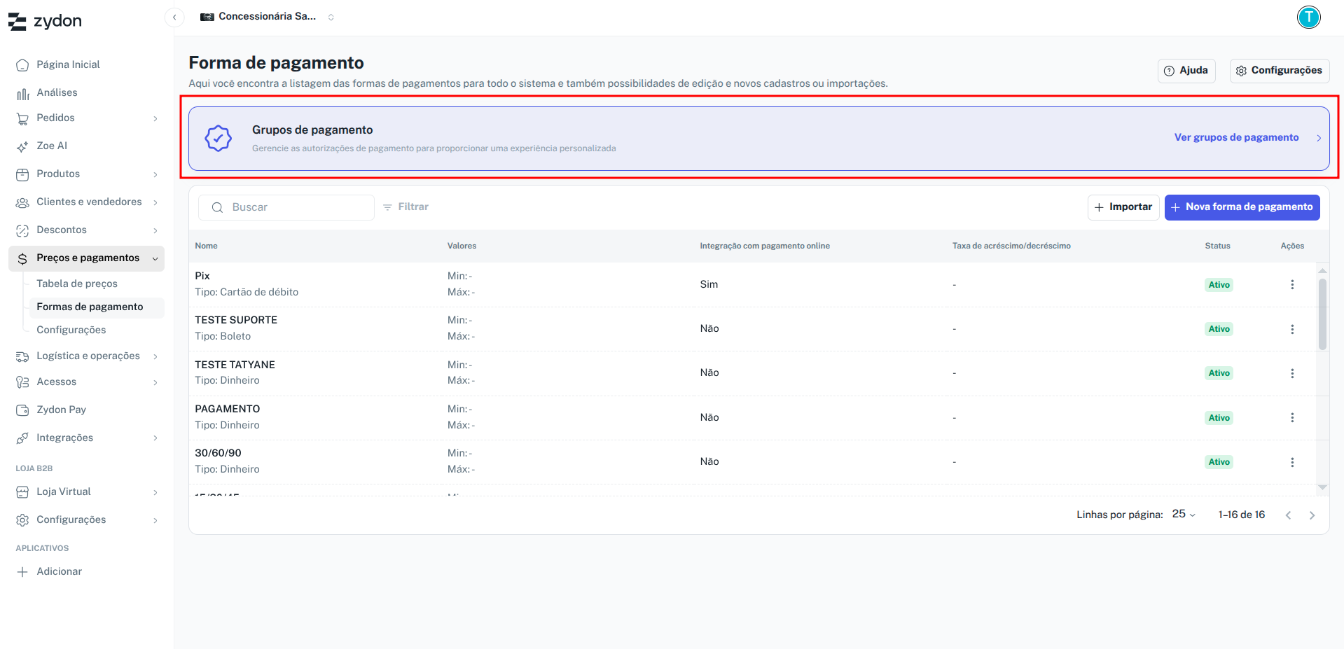1344x649 pixels.
Task: Click the 30/60/90 payment name
Action: click(x=218, y=453)
